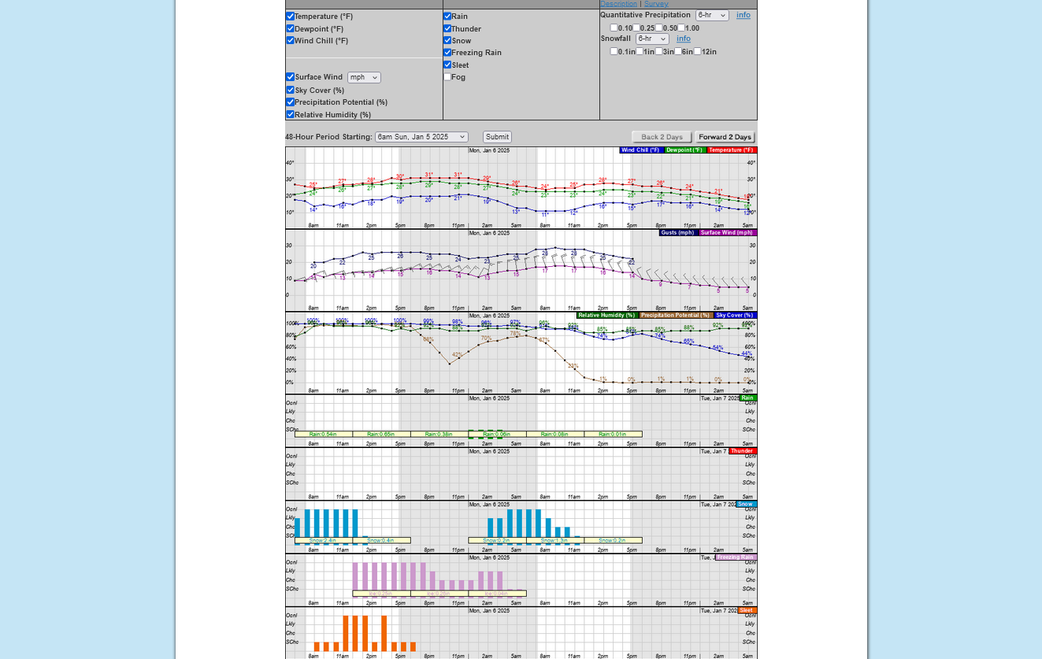
Task: Click the Surface Wind (mph) legend label
Action: [x=728, y=232]
